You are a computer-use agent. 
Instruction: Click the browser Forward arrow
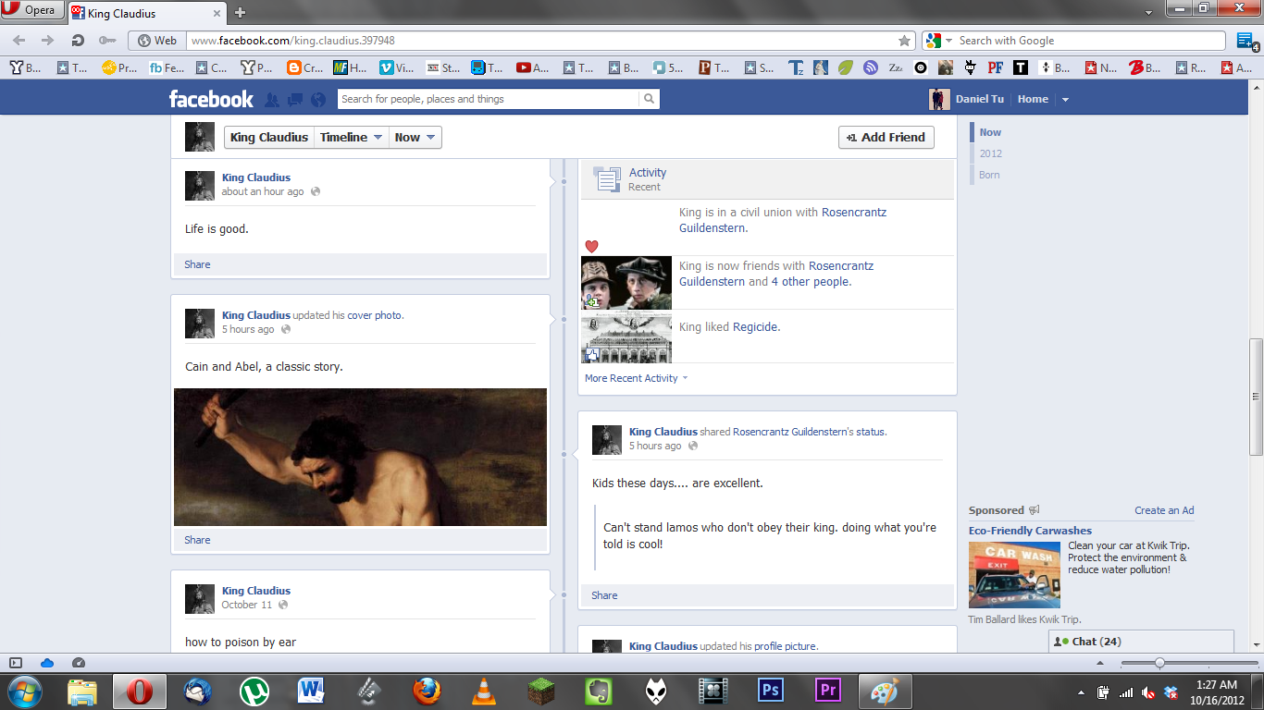point(48,41)
